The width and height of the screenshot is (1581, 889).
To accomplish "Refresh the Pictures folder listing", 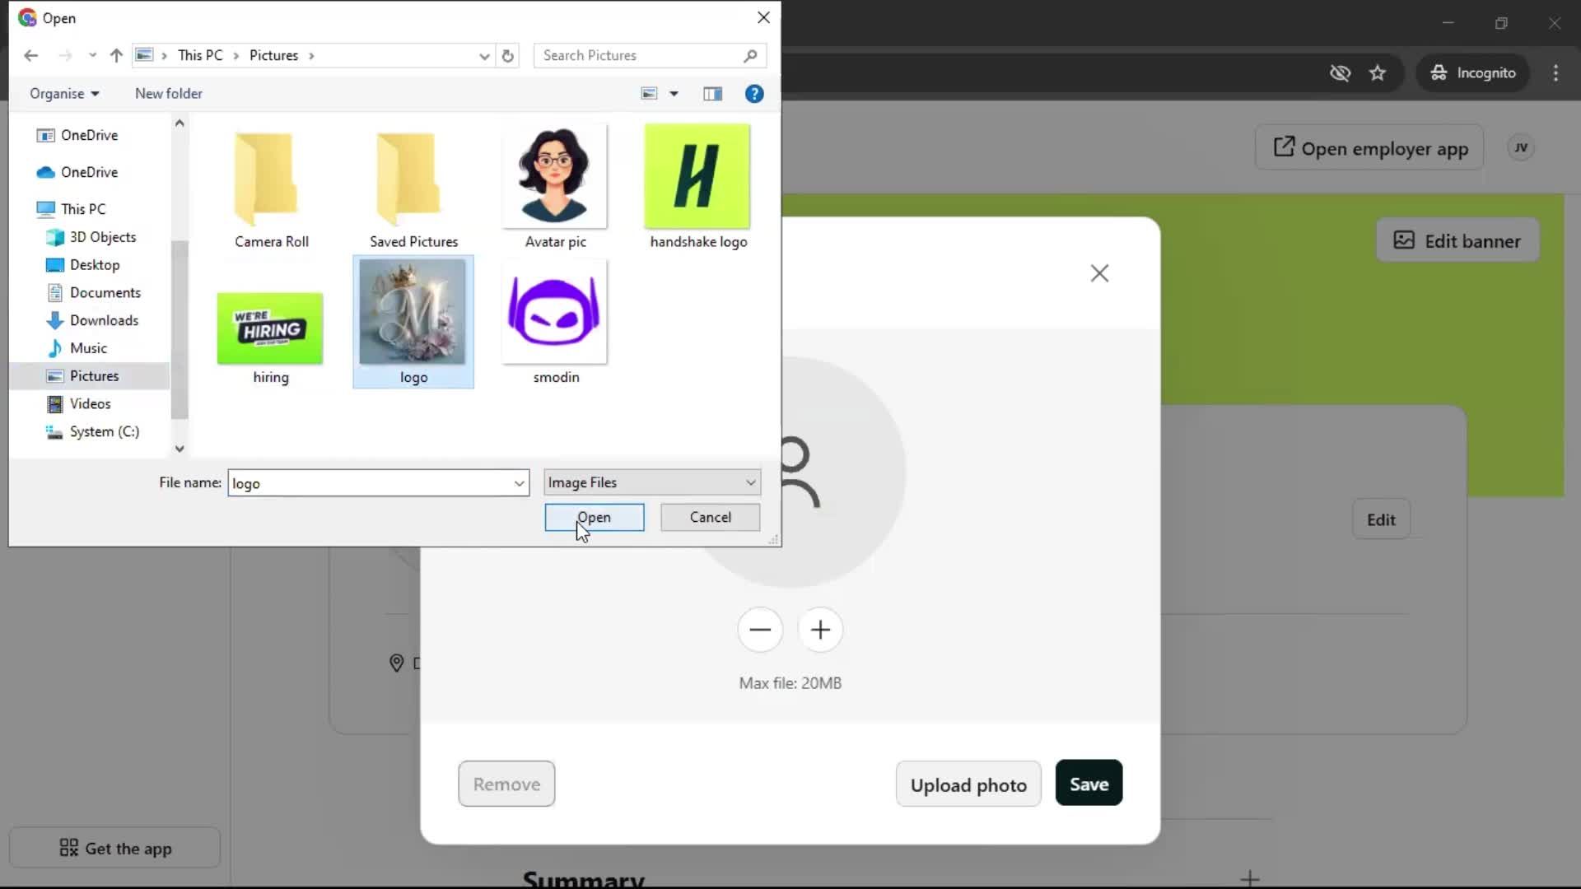I will pyautogui.click(x=508, y=56).
